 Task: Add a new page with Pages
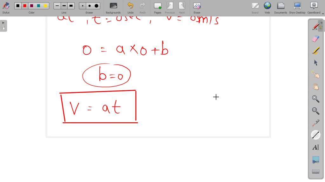click(157, 8)
